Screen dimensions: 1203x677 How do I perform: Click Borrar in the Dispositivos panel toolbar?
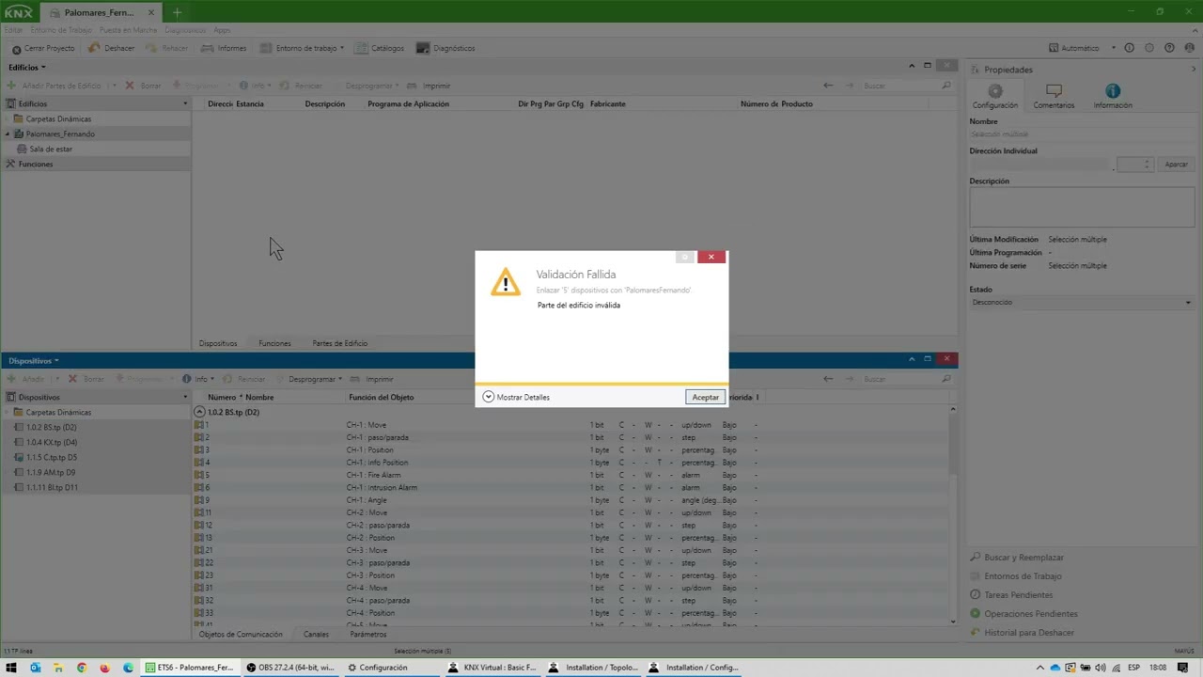[86, 379]
